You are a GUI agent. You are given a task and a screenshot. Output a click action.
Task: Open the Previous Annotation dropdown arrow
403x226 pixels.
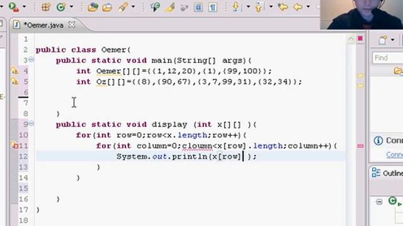point(271,6)
